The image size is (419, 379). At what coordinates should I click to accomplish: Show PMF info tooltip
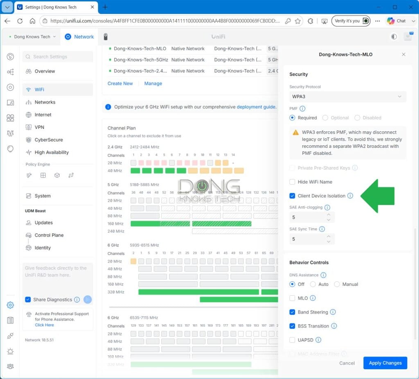pos(302,108)
